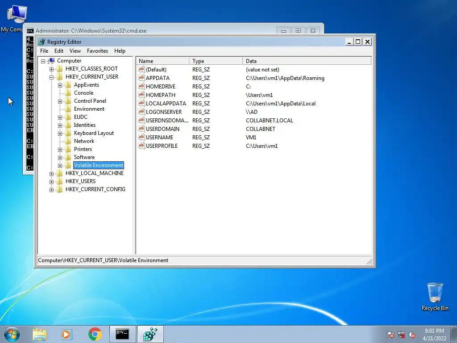Click the Volatile Environment folder icon
The image size is (457, 343).
68,165
